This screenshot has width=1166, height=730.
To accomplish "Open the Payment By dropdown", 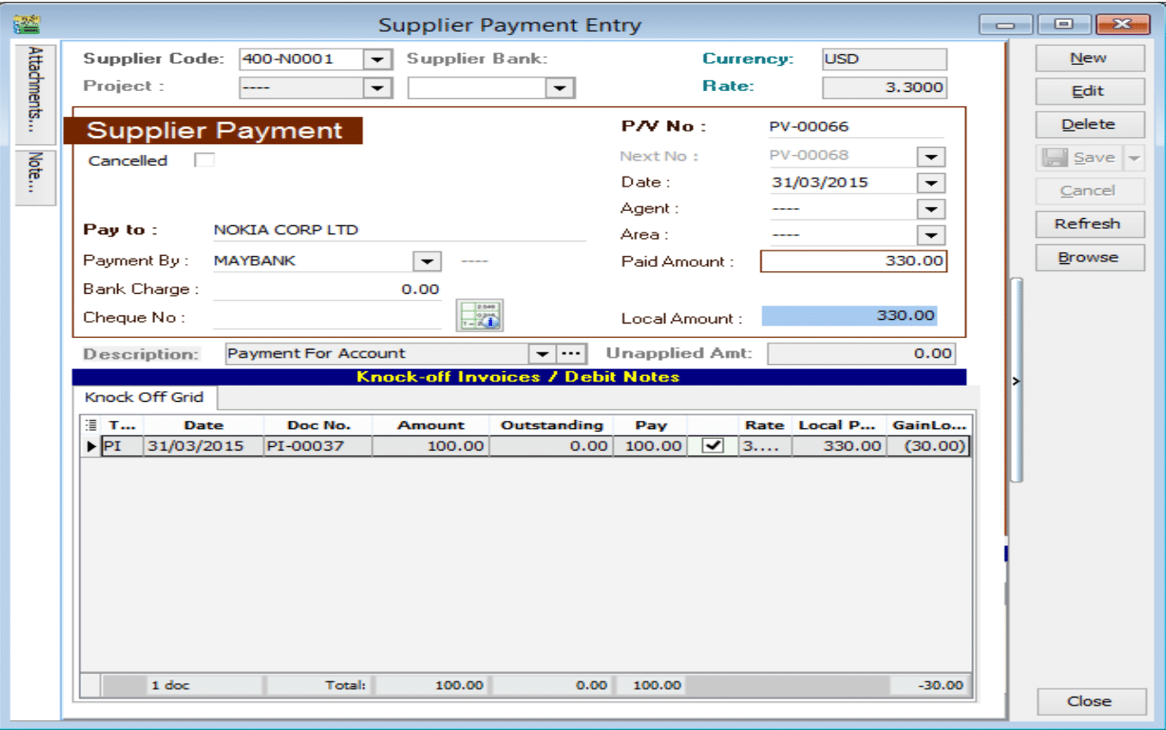I will [x=426, y=261].
